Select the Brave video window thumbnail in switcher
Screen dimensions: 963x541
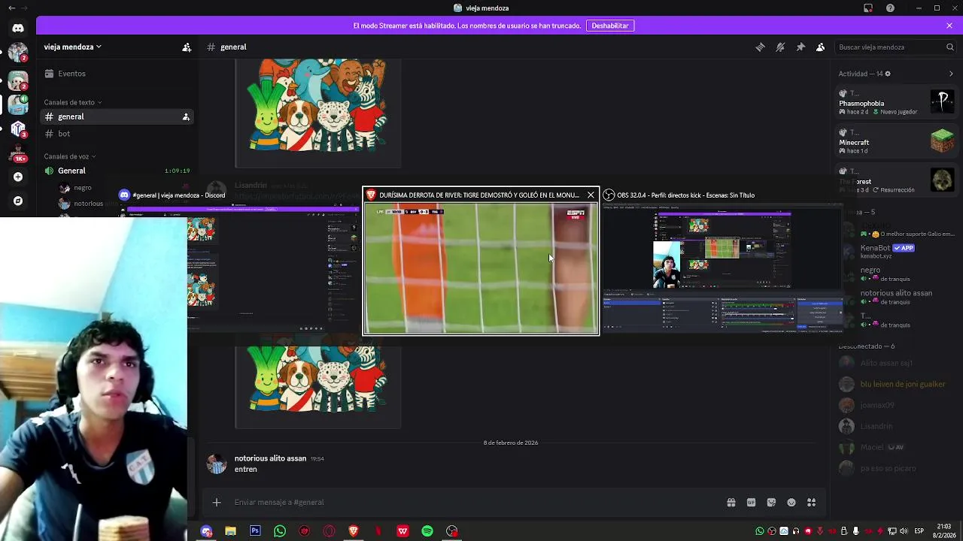coord(481,268)
